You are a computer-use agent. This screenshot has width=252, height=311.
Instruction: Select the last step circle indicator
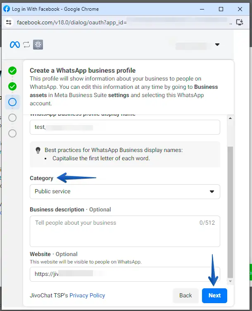coord(12,133)
